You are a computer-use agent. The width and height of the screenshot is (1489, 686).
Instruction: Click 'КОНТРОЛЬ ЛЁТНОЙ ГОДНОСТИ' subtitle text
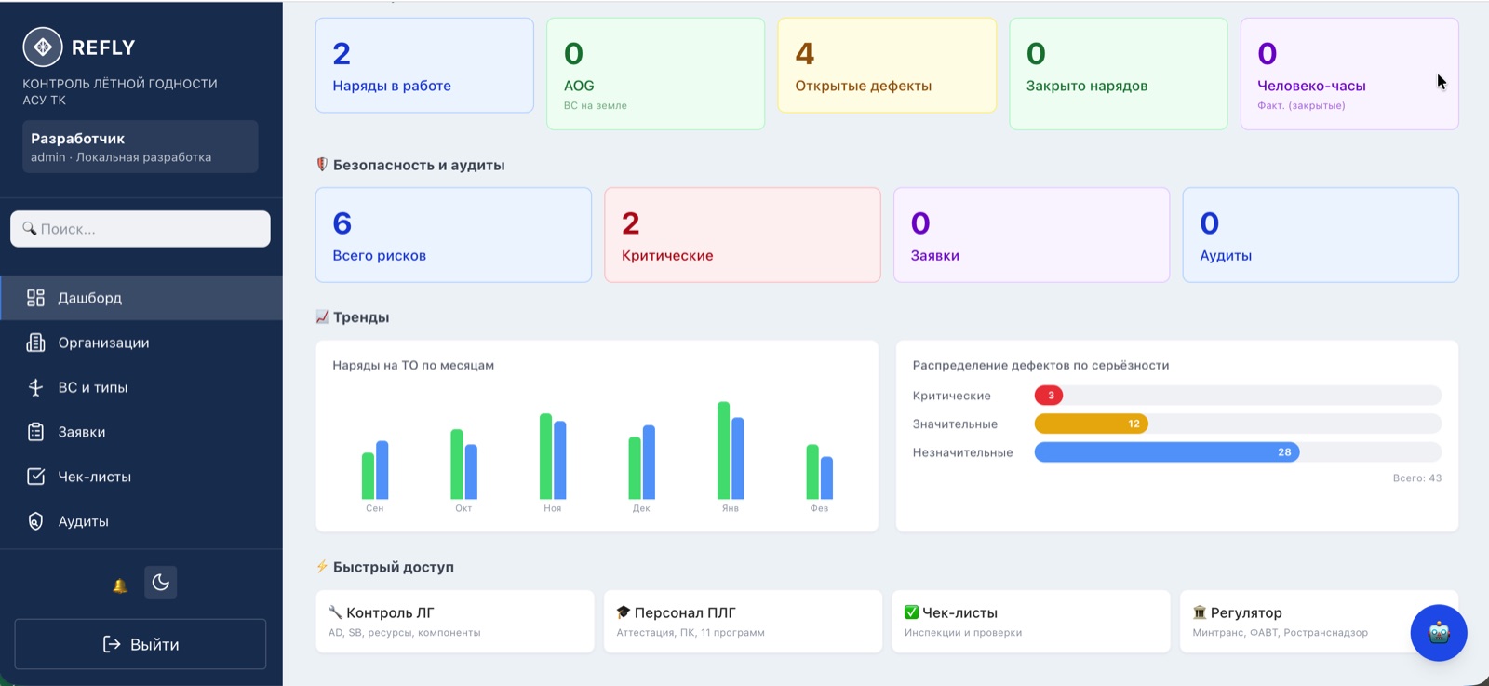120,84
